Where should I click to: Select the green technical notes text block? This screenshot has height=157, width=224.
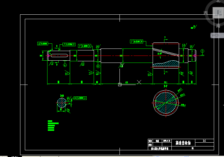(53, 125)
